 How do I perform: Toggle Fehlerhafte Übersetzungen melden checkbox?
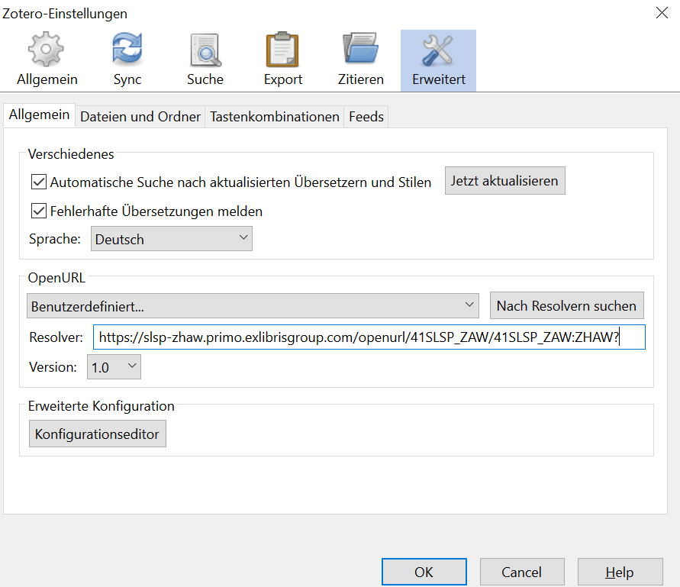coord(39,211)
